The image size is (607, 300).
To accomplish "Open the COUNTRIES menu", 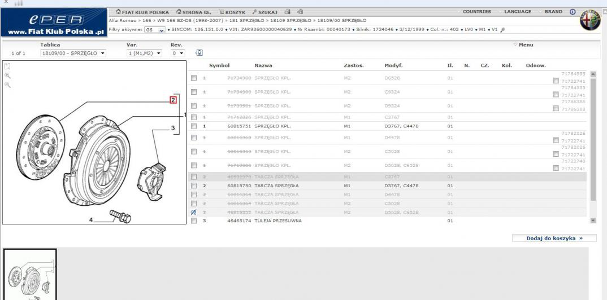I will pyautogui.click(x=476, y=12).
